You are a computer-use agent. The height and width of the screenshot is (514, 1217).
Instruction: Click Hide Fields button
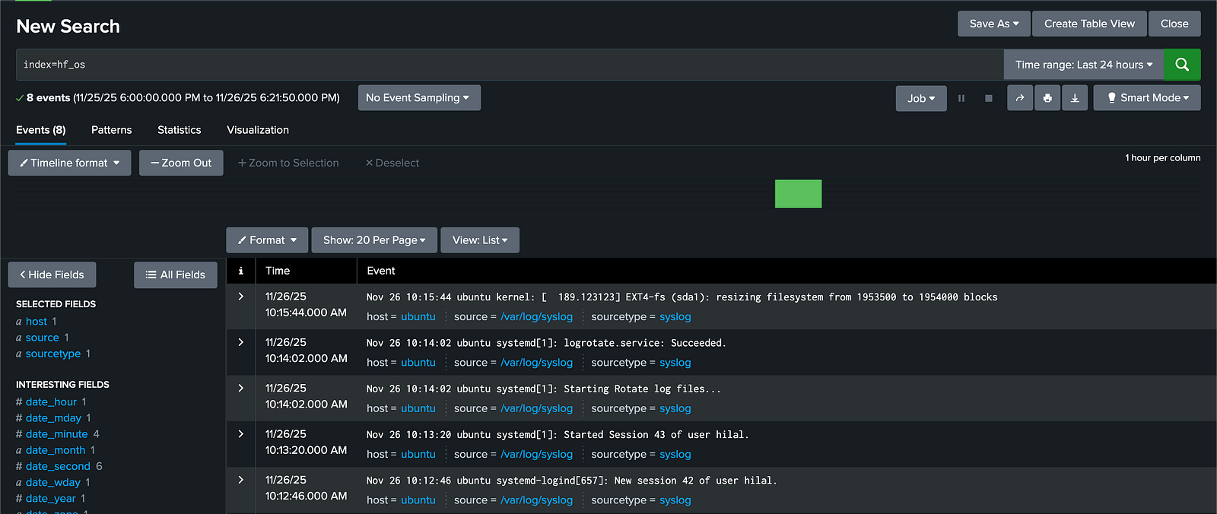52,274
